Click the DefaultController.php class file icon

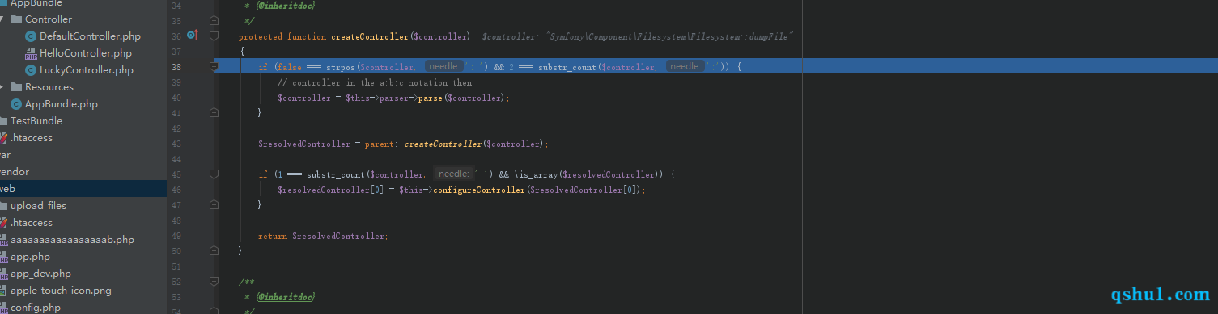[x=31, y=36]
